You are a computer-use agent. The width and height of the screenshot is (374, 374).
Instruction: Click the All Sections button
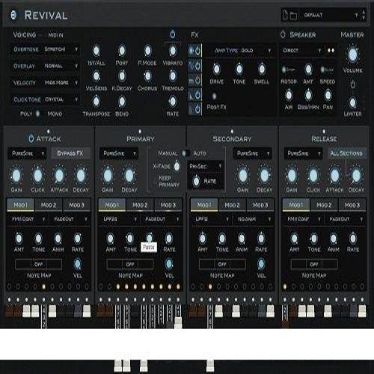[x=346, y=153]
